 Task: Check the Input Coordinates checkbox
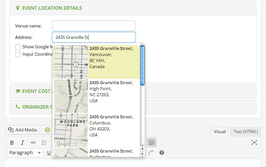18,54
